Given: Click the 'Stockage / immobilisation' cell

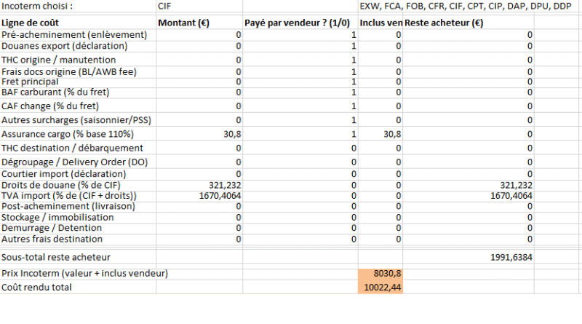Looking at the screenshot, I should point(78,218).
